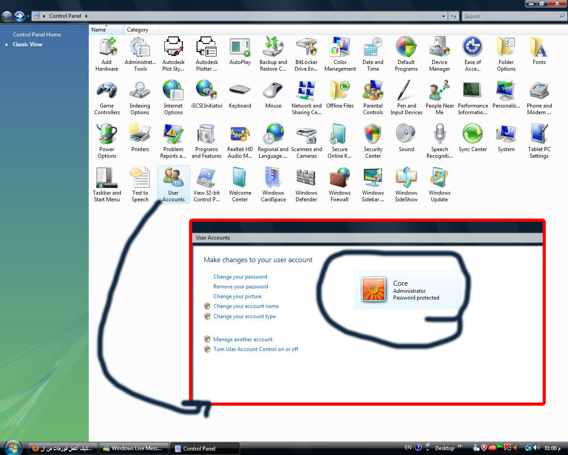Open the Mouse settings icon
Viewport: 568px width, 455px height.
point(273,95)
